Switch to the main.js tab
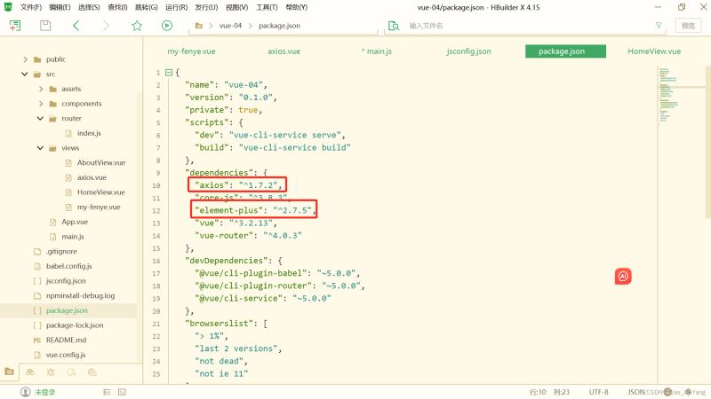Viewport: 711px width, 399px height. click(377, 51)
